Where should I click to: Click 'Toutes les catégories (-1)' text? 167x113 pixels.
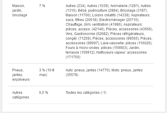coord(86,93)
